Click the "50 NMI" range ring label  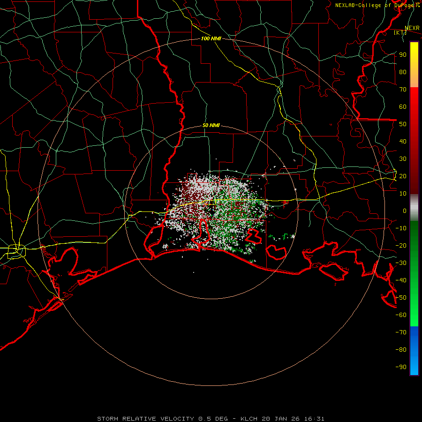point(211,125)
